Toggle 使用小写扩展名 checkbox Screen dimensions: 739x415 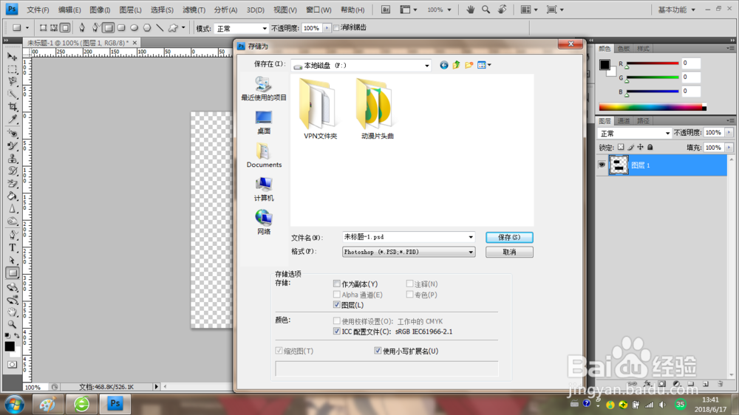[x=378, y=351]
